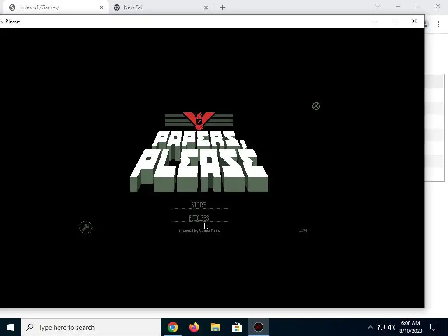This screenshot has height=336, width=448.
Task: Close the Papers, Please window
Action: (x=414, y=21)
